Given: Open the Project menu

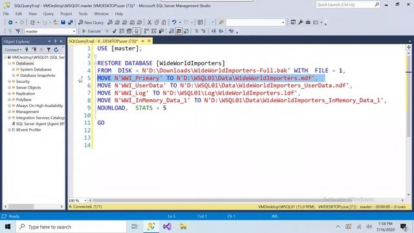Looking at the screenshot, I should pyautogui.click(x=66, y=14).
